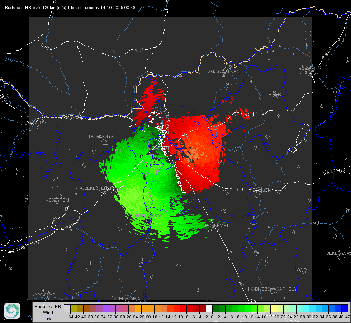
Task: Click the '42' value ending the legend scale
Action: [x=348, y=317]
